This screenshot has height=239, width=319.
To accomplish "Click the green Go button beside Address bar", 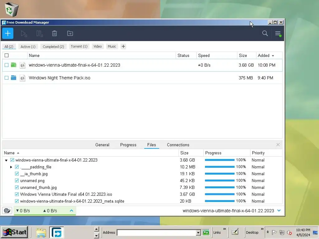I will coord(206,232).
